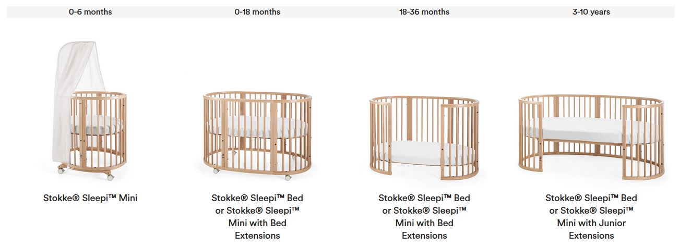Choose the 3-10 years age label
This screenshot has height=247, width=680.
[591, 12]
